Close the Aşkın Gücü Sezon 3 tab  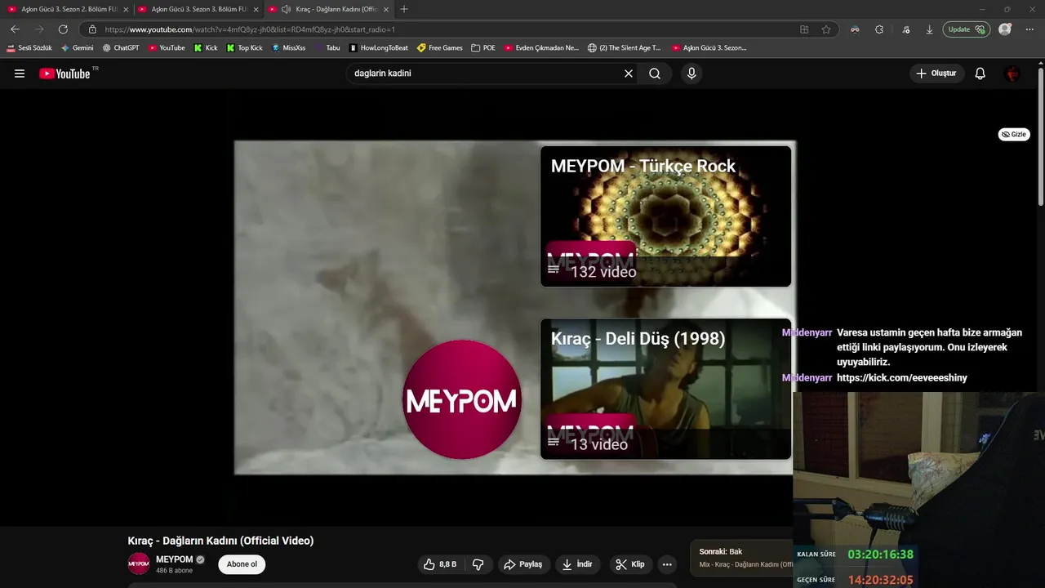point(256,9)
